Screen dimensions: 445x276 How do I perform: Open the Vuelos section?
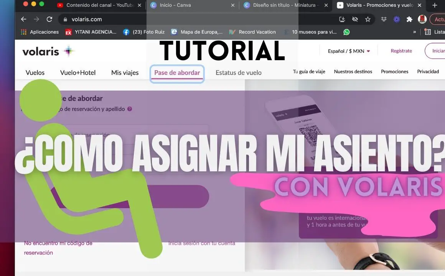[x=35, y=72]
